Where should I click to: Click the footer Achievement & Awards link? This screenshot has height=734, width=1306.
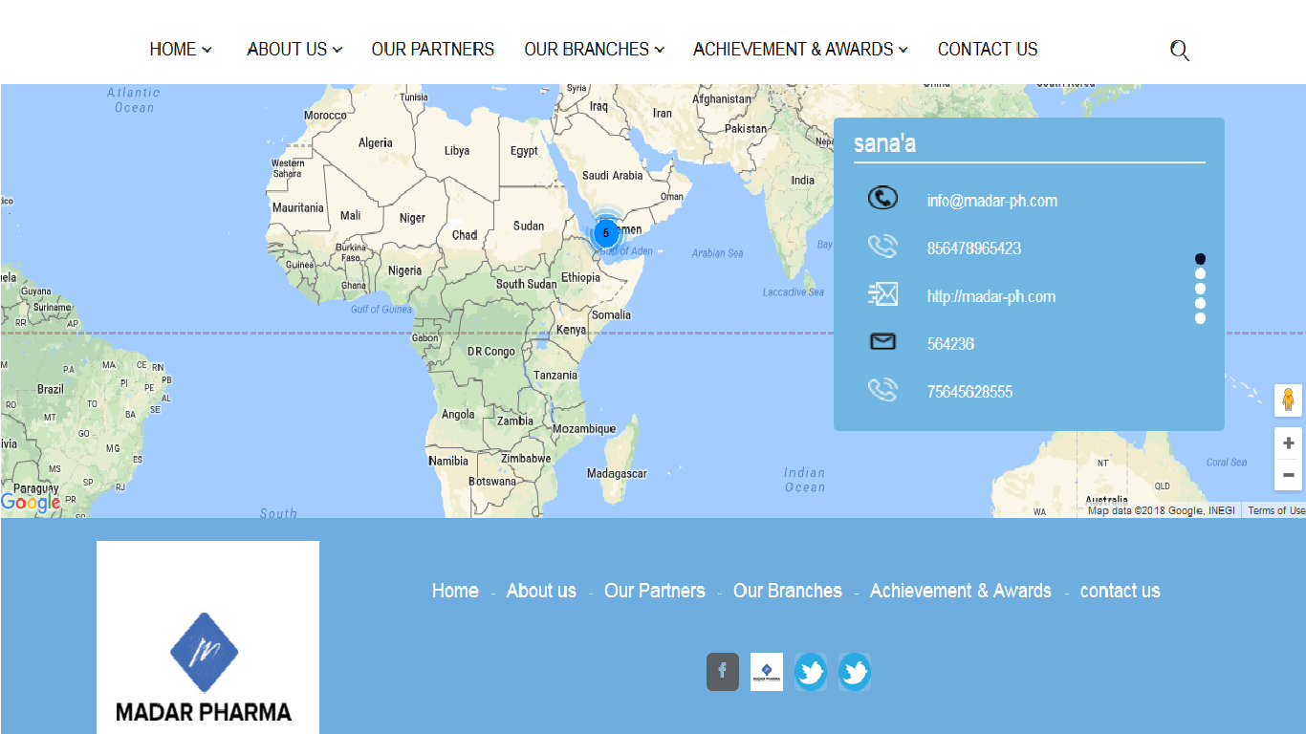[x=961, y=591]
